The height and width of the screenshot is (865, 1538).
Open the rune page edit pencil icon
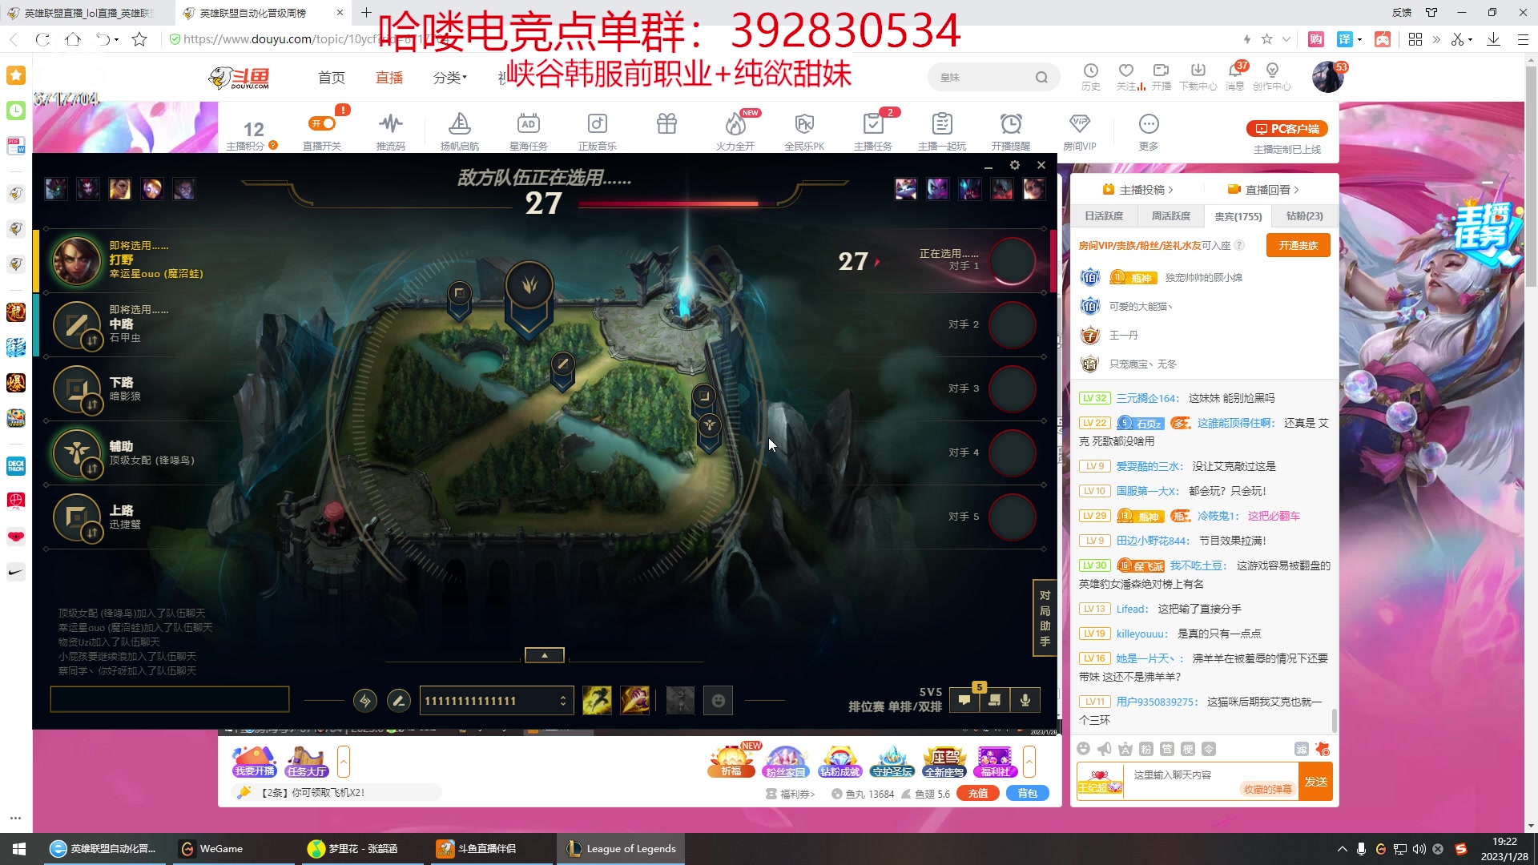398,701
